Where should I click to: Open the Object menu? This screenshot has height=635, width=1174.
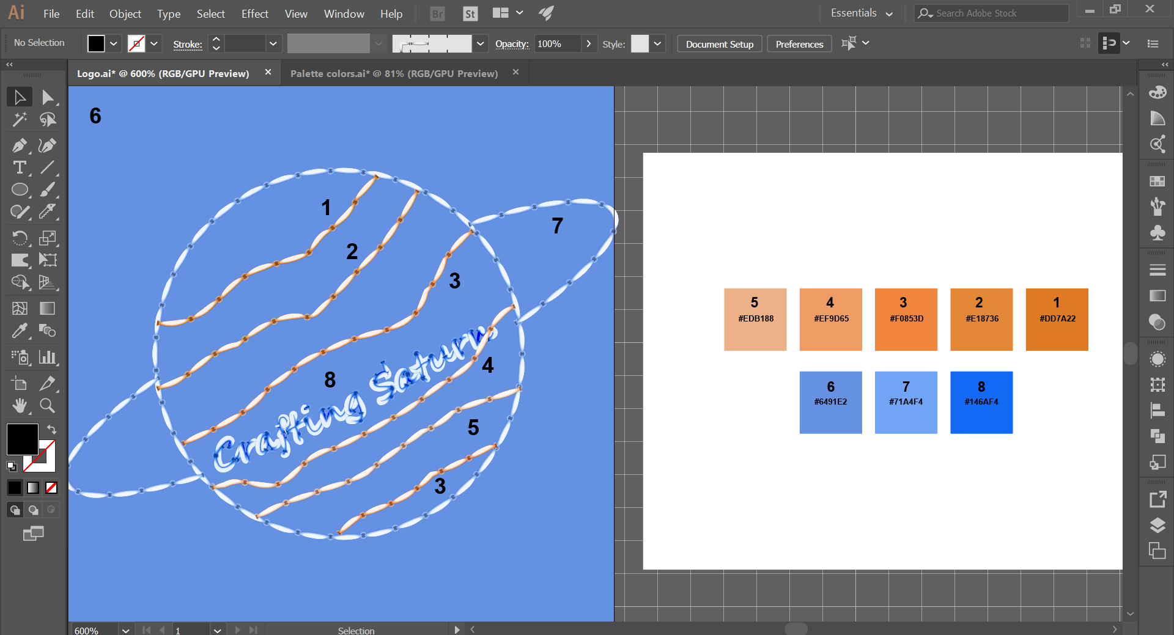pos(125,13)
